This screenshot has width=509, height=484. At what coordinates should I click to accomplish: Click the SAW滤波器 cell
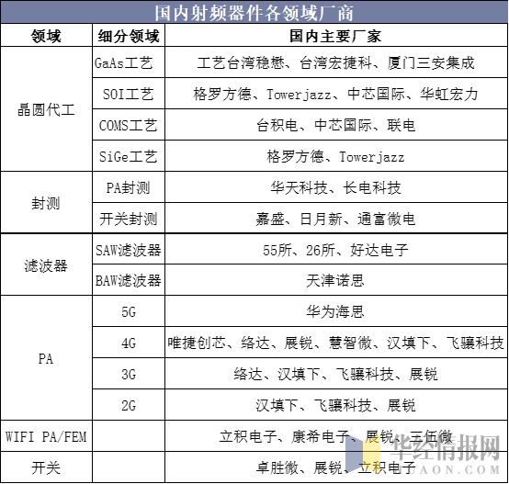(129, 249)
